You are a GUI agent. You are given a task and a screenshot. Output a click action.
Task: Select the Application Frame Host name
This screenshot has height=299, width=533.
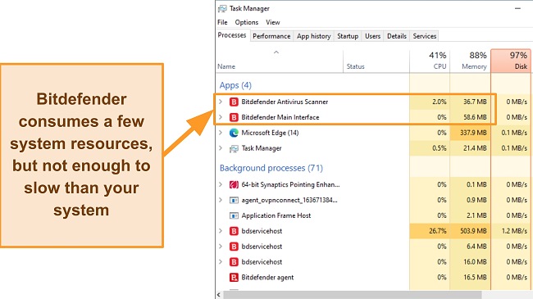pyautogui.click(x=276, y=215)
